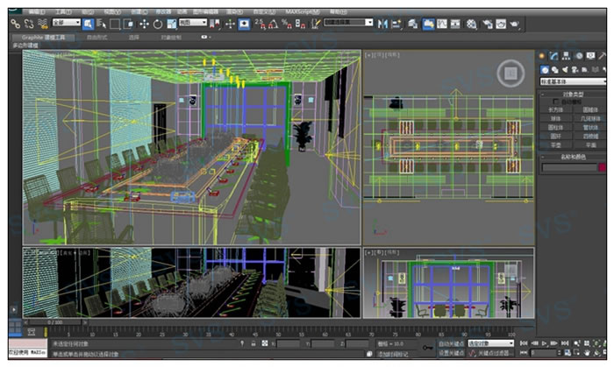Open the selection filter dropdown
Screen dimensions: 614x367
66,23
